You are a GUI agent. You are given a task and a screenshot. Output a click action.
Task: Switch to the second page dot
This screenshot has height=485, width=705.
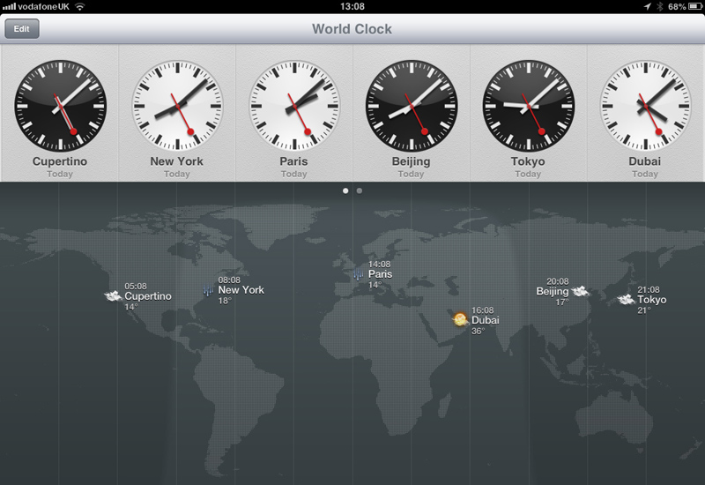(360, 190)
